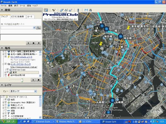The width and height of the screenshot is (166, 124).
Task: Click the Add Path toolbar icon
Action: (66, 10)
